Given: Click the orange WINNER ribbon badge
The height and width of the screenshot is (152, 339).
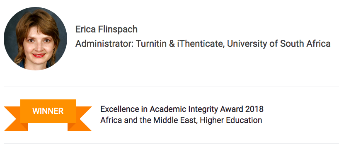Looking at the screenshot, I should tap(48, 115).
